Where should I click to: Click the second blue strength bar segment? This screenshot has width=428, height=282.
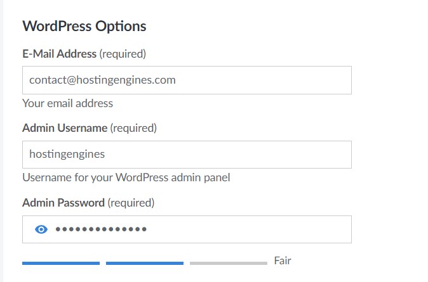(145, 263)
